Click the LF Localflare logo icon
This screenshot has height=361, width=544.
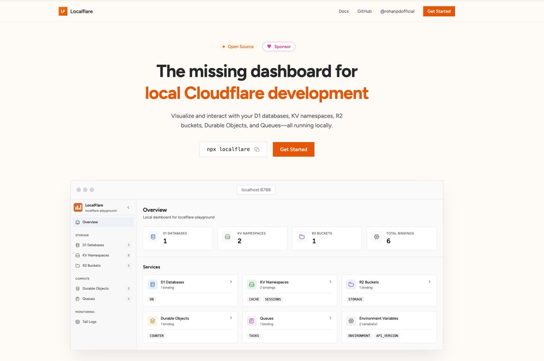pos(63,11)
